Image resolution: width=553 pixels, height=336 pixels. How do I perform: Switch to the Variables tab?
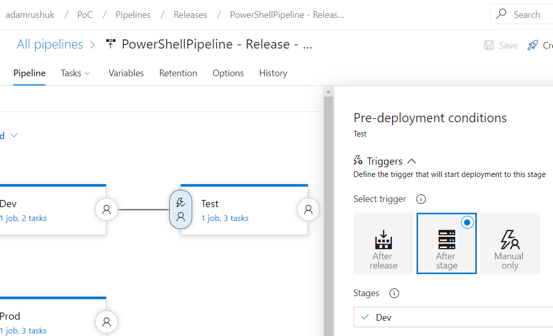pos(126,73)
